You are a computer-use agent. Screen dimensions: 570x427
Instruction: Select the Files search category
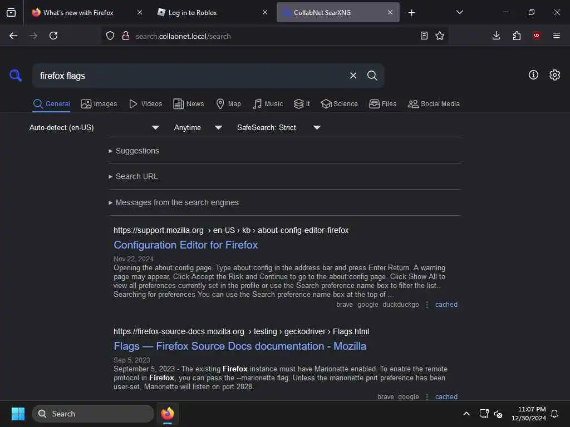pos(382,104)
